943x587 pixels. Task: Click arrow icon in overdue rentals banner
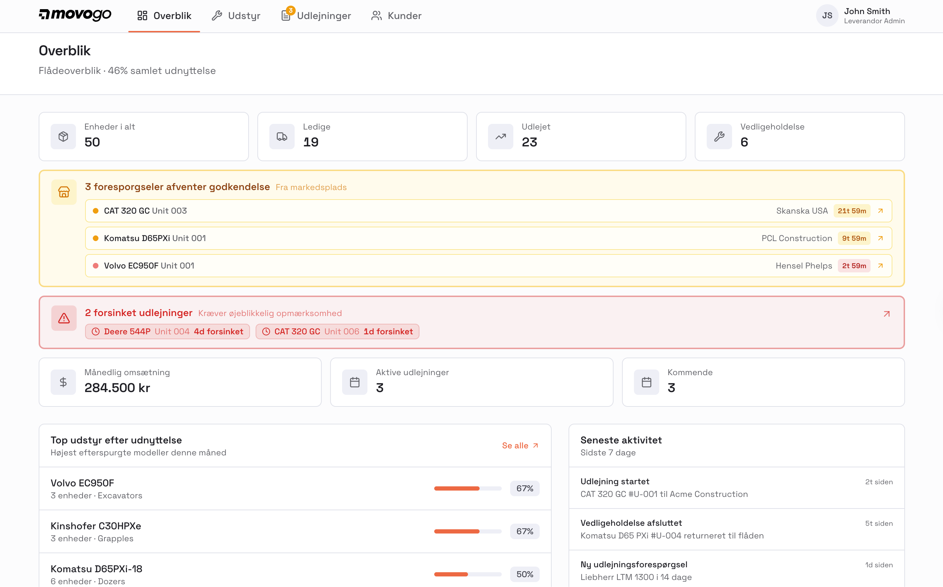[886, 314]
